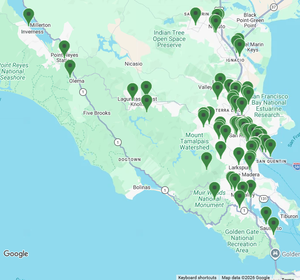Click the Highway 37 shield
300x280 pixels.
274,7
